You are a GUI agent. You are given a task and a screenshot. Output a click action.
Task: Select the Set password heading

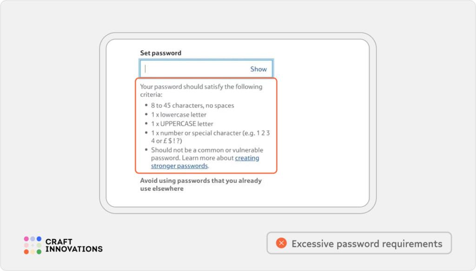tap(161, 52)
